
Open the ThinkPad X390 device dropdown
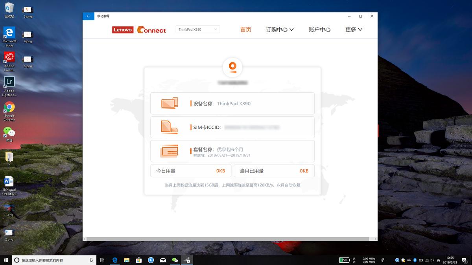click(x=197, y=29)
